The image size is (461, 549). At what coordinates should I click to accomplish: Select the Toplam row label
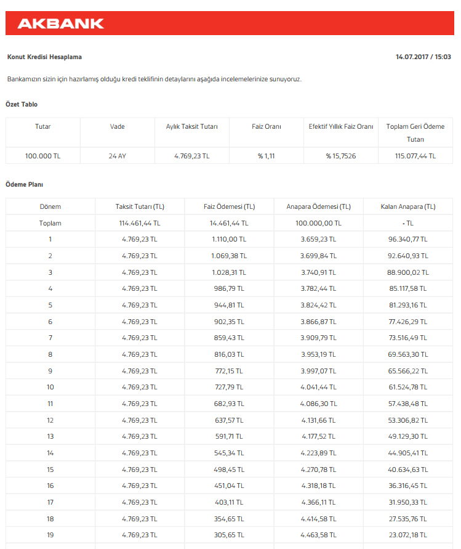[x=50, y=223]
